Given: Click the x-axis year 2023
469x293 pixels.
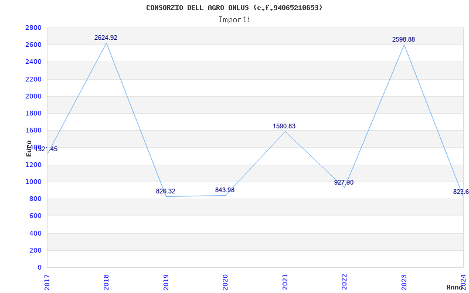Looking at the screenshot, I should coord(404,282).
